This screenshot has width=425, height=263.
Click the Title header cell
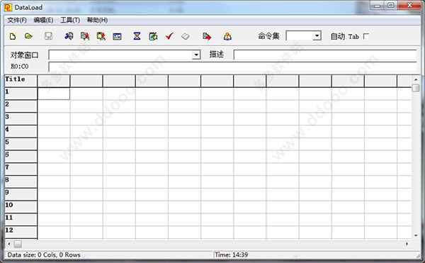point(21,81)
